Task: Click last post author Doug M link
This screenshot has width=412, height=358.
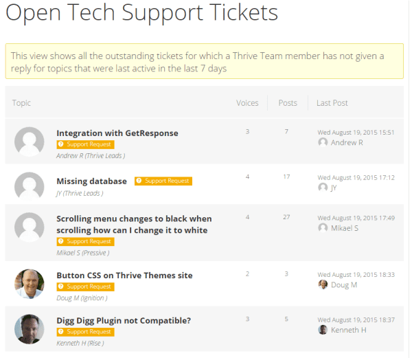Action: pyautogui.click(x=343, y=284)
